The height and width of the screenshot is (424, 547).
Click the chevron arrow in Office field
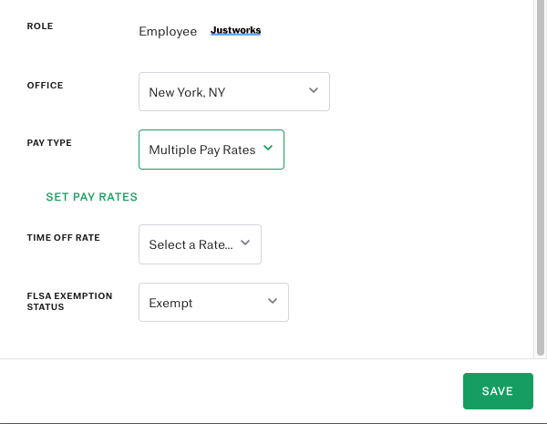coord(314,90)
